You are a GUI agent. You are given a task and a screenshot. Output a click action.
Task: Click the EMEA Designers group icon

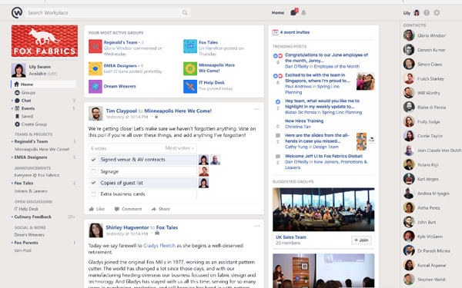pos(95,69)
